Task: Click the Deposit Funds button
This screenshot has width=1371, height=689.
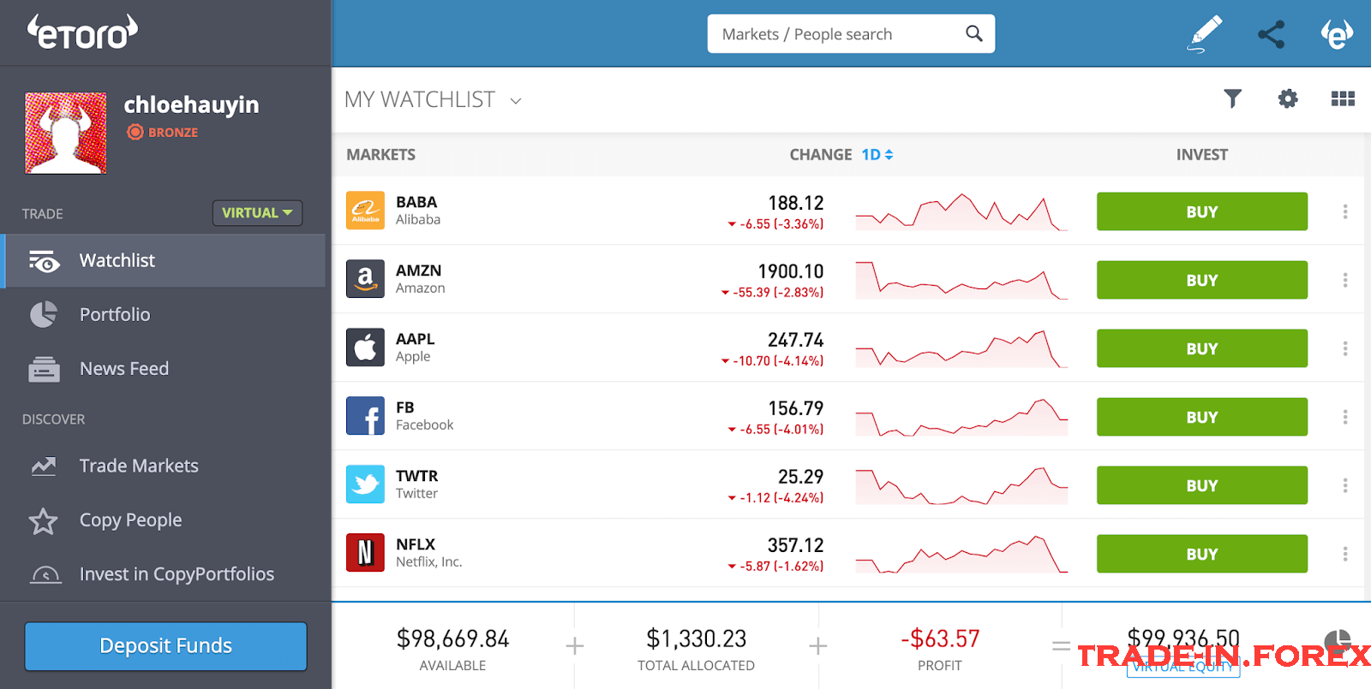Action: pyautogui.click(x=165, y=646)
